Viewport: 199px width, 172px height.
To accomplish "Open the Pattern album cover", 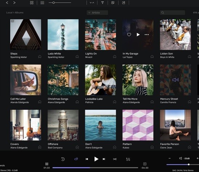I will click(x=138, y=125).
